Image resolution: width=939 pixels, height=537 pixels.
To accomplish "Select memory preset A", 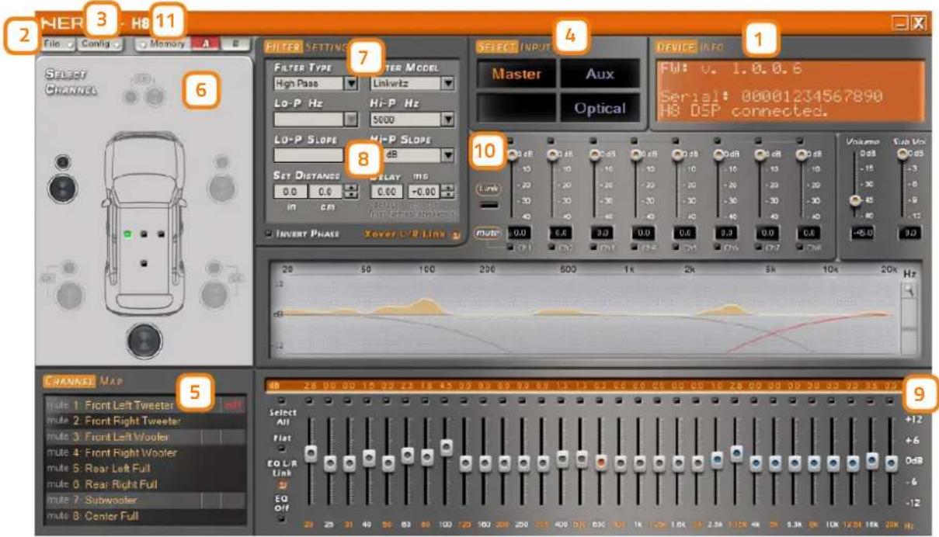I will [206, 44].
